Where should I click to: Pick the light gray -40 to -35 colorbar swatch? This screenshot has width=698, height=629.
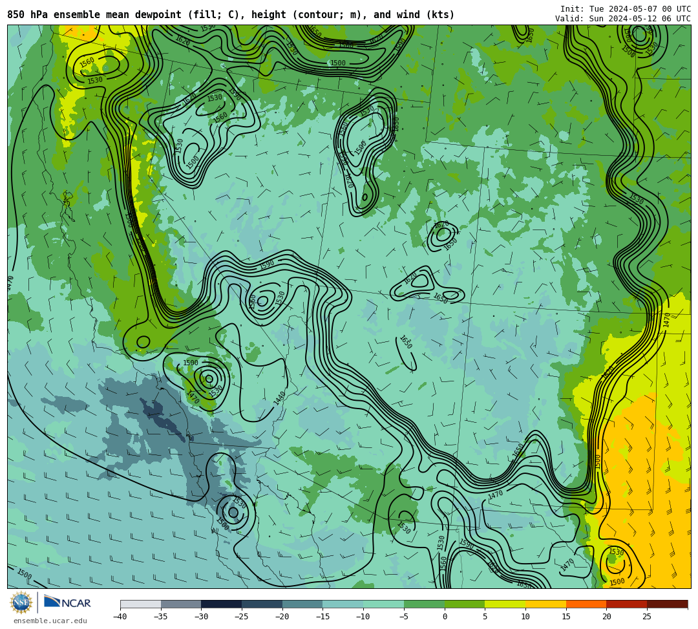pos(141,604)
